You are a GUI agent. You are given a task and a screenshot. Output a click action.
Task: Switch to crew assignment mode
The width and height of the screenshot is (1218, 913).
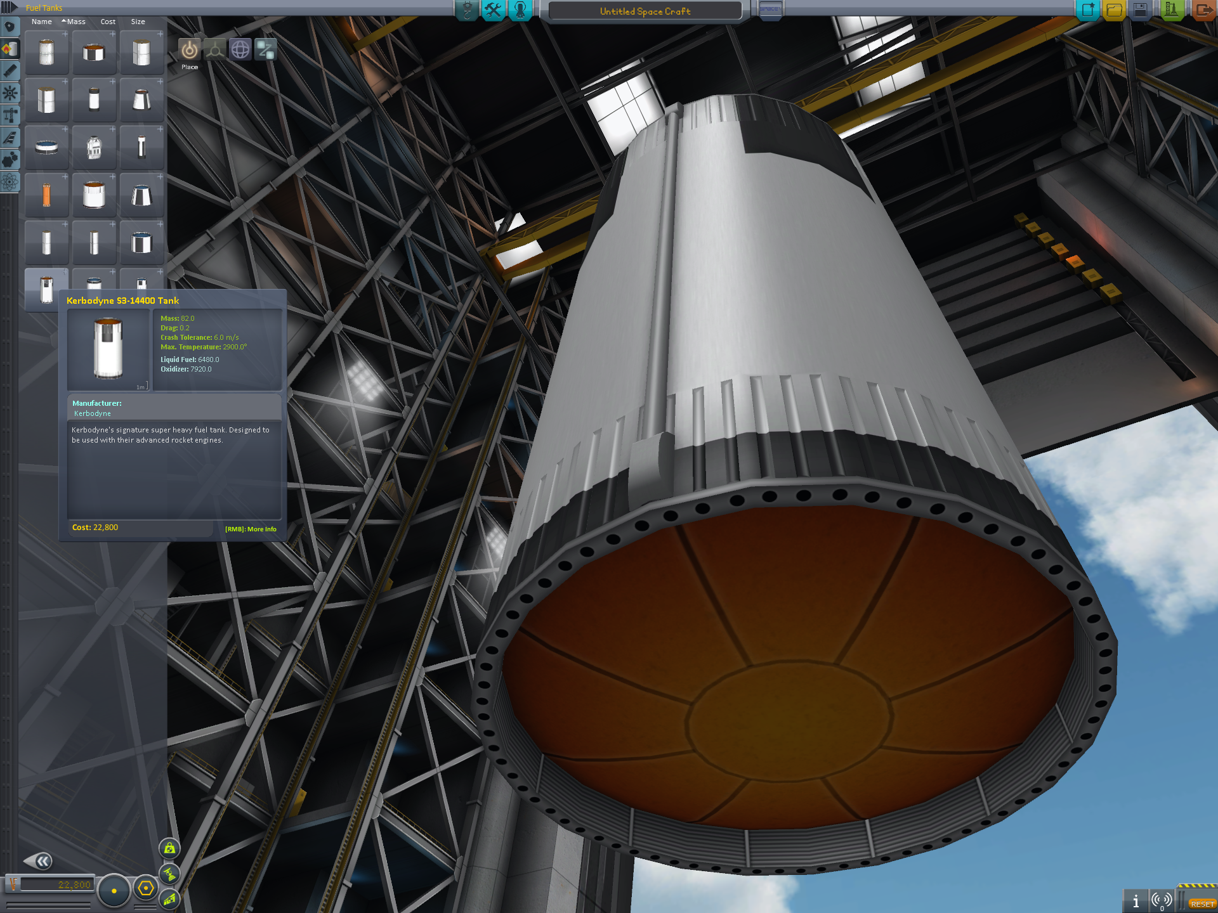tap(520, 10)
